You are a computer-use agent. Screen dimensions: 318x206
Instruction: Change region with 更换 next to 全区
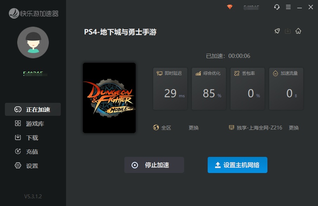(x=194, y=128)
